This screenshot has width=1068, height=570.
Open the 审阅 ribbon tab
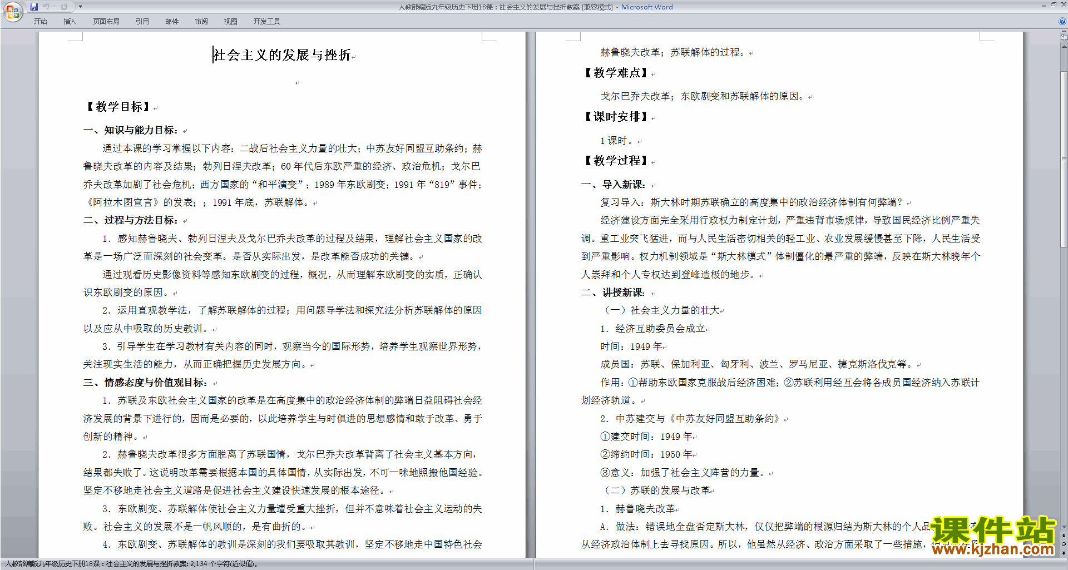click(x=201, y=22)
